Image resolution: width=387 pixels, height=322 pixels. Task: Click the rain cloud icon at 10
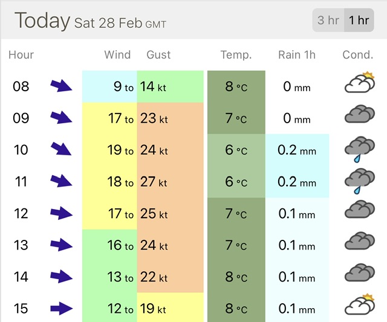pos(359,149)
